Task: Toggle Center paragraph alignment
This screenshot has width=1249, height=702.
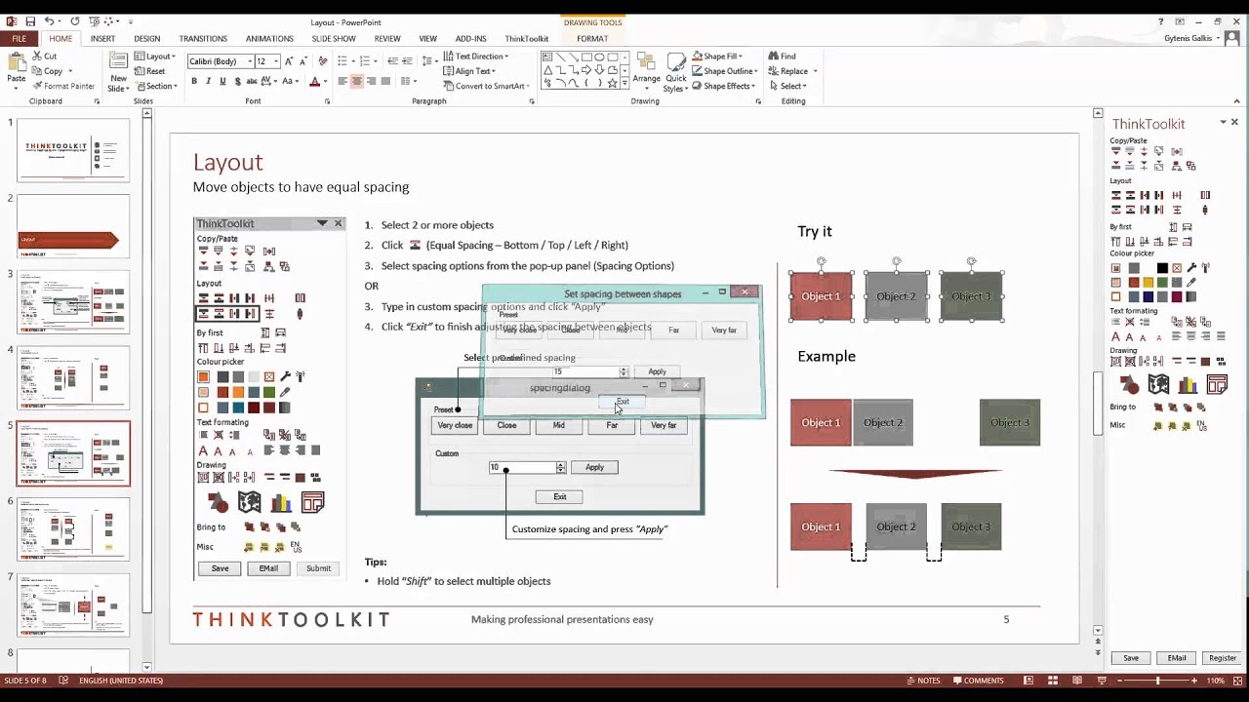Action: [x=357, y=81]
